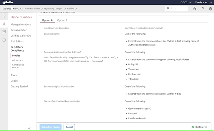
Task: Select Addresses under Regulatory Compliance
Action: pyautogui.click(x=17, y=60)
